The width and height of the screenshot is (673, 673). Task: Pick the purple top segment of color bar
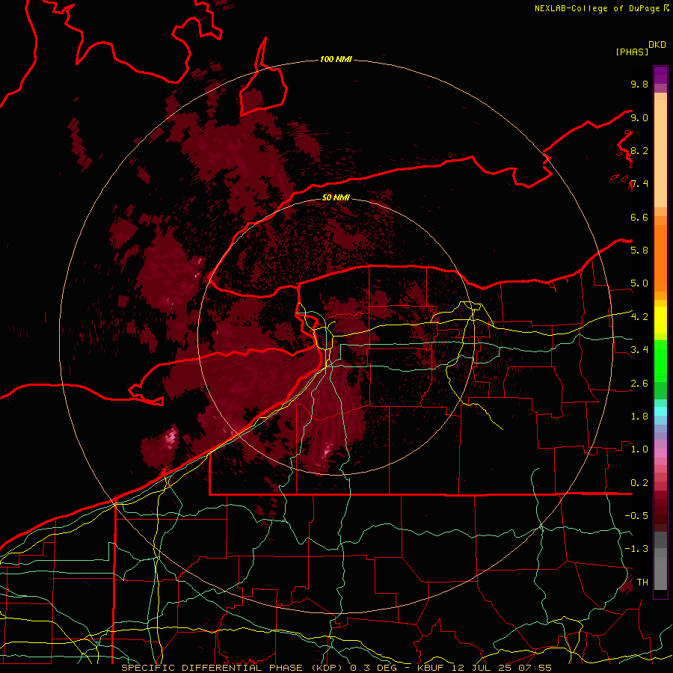coord(660,75)
